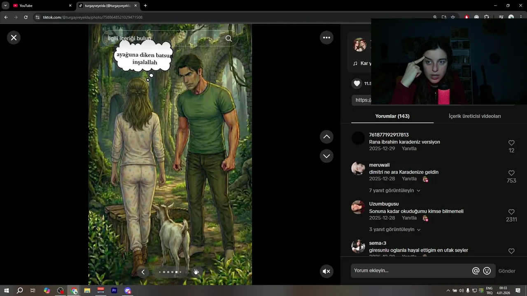Open the emoji picker in comment box
This screenshot has width=527, height=296.
[487, 271]
